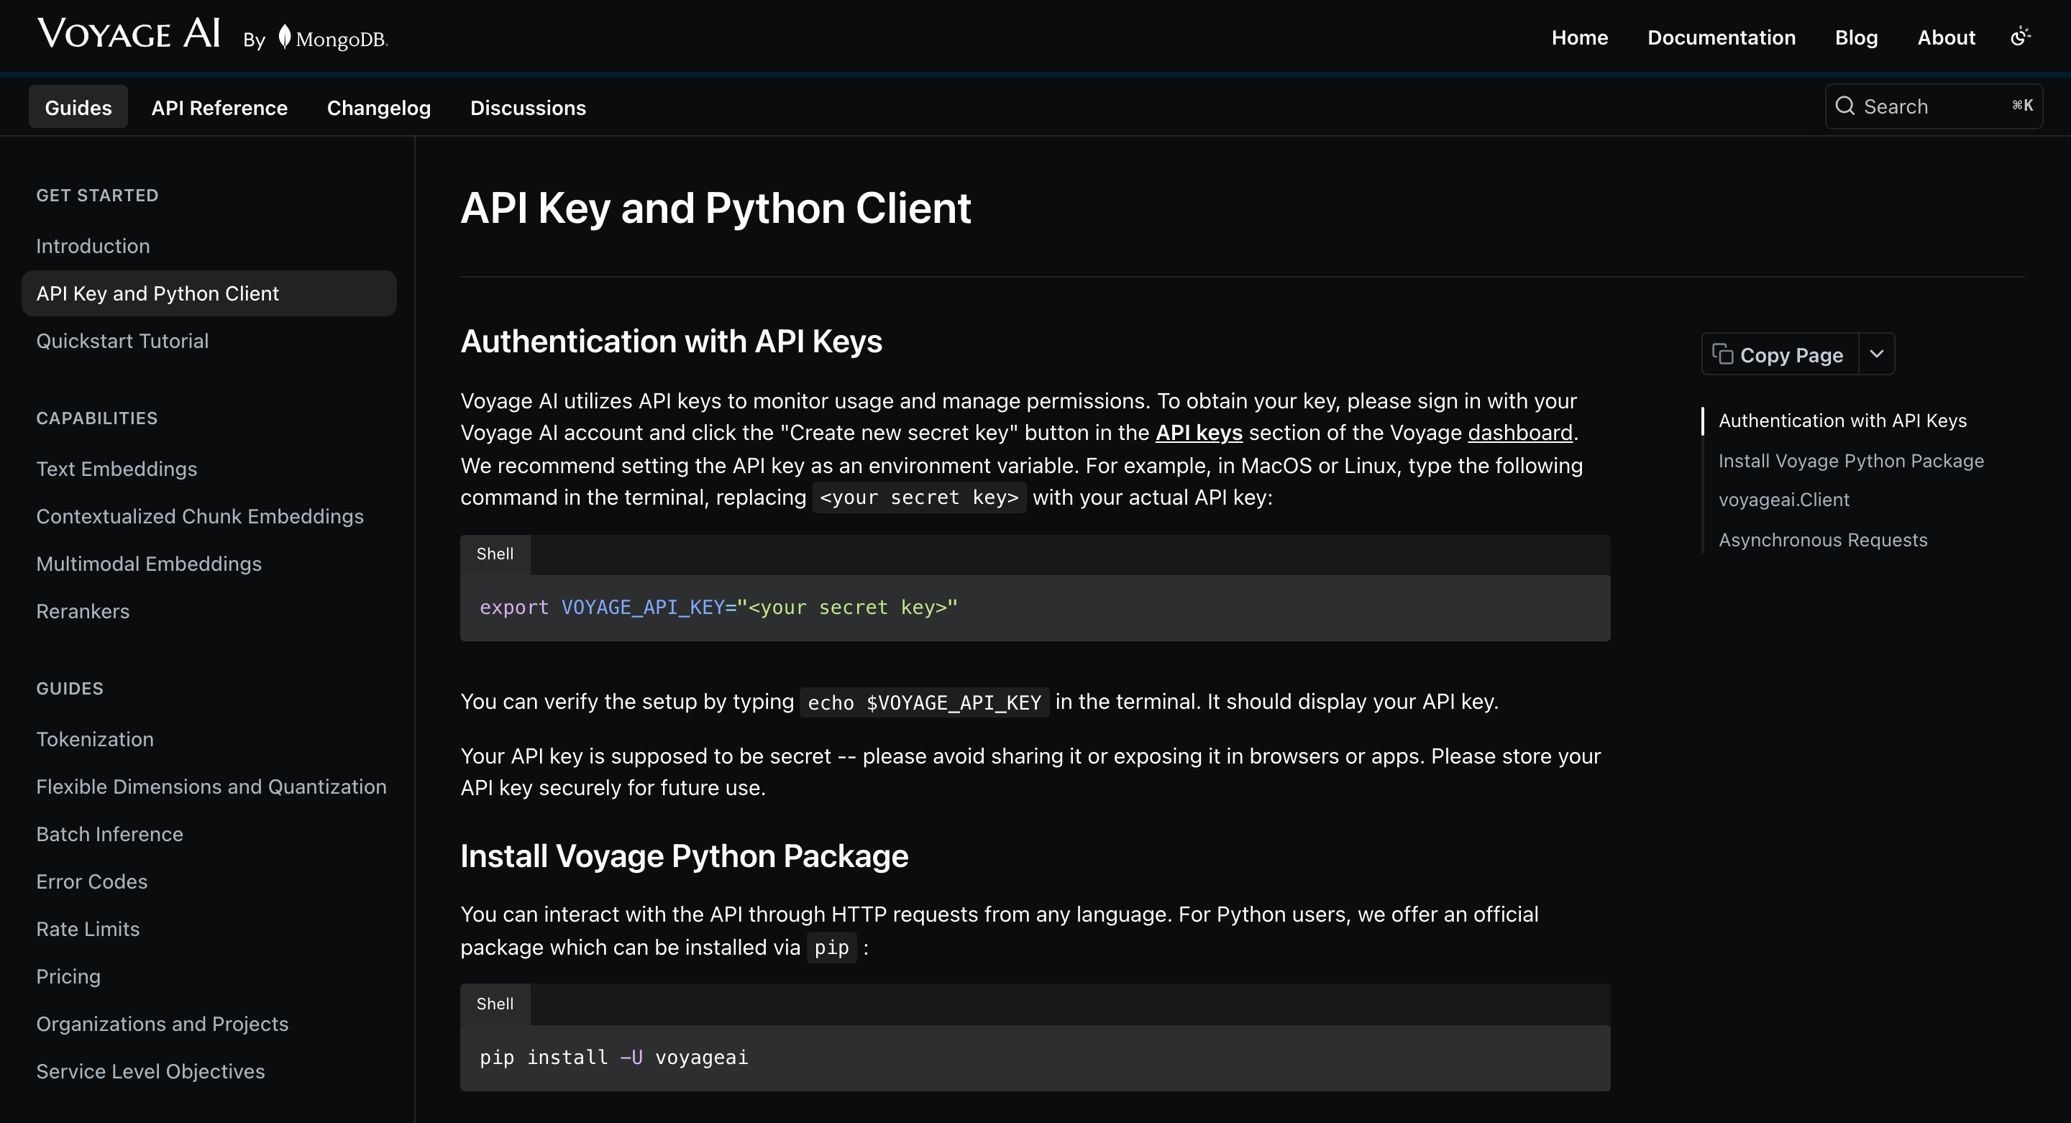The width and height of the screenshot is (2071, 1123).
Task: Click the MongoDB leaf logo
Action: pyautogui.click(x=285, y=37)
